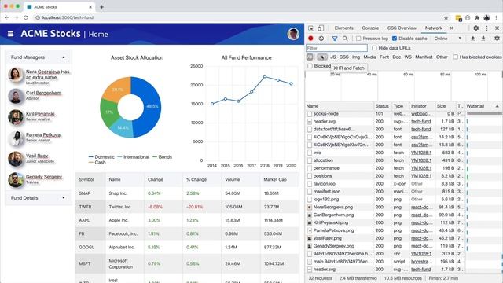Close the ACME Stocks browser tab
Image resolution: width=503 pixels, height=283 pixels.
90,7
